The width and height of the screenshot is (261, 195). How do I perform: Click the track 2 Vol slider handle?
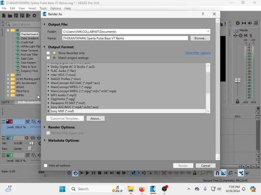31,143
